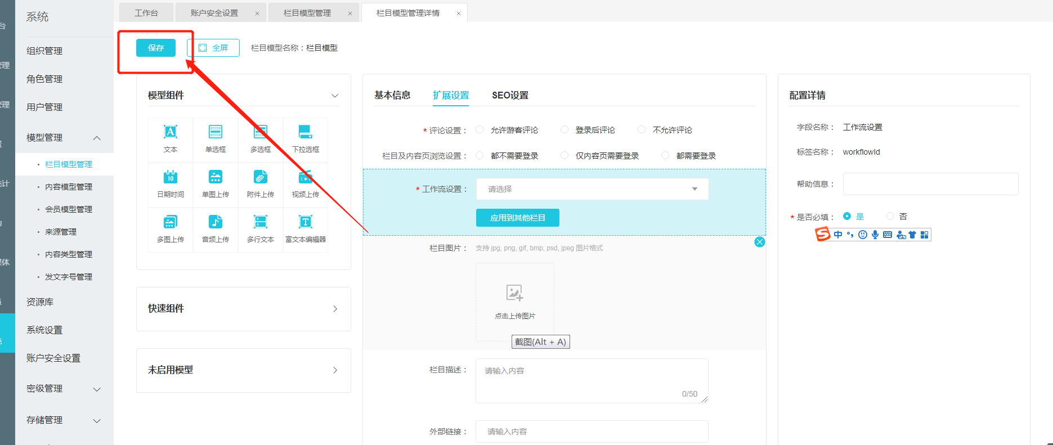Select the 附件上传 attachment upload icon
Viewport: 1053px width, 445px height.
tap(261, 178)
